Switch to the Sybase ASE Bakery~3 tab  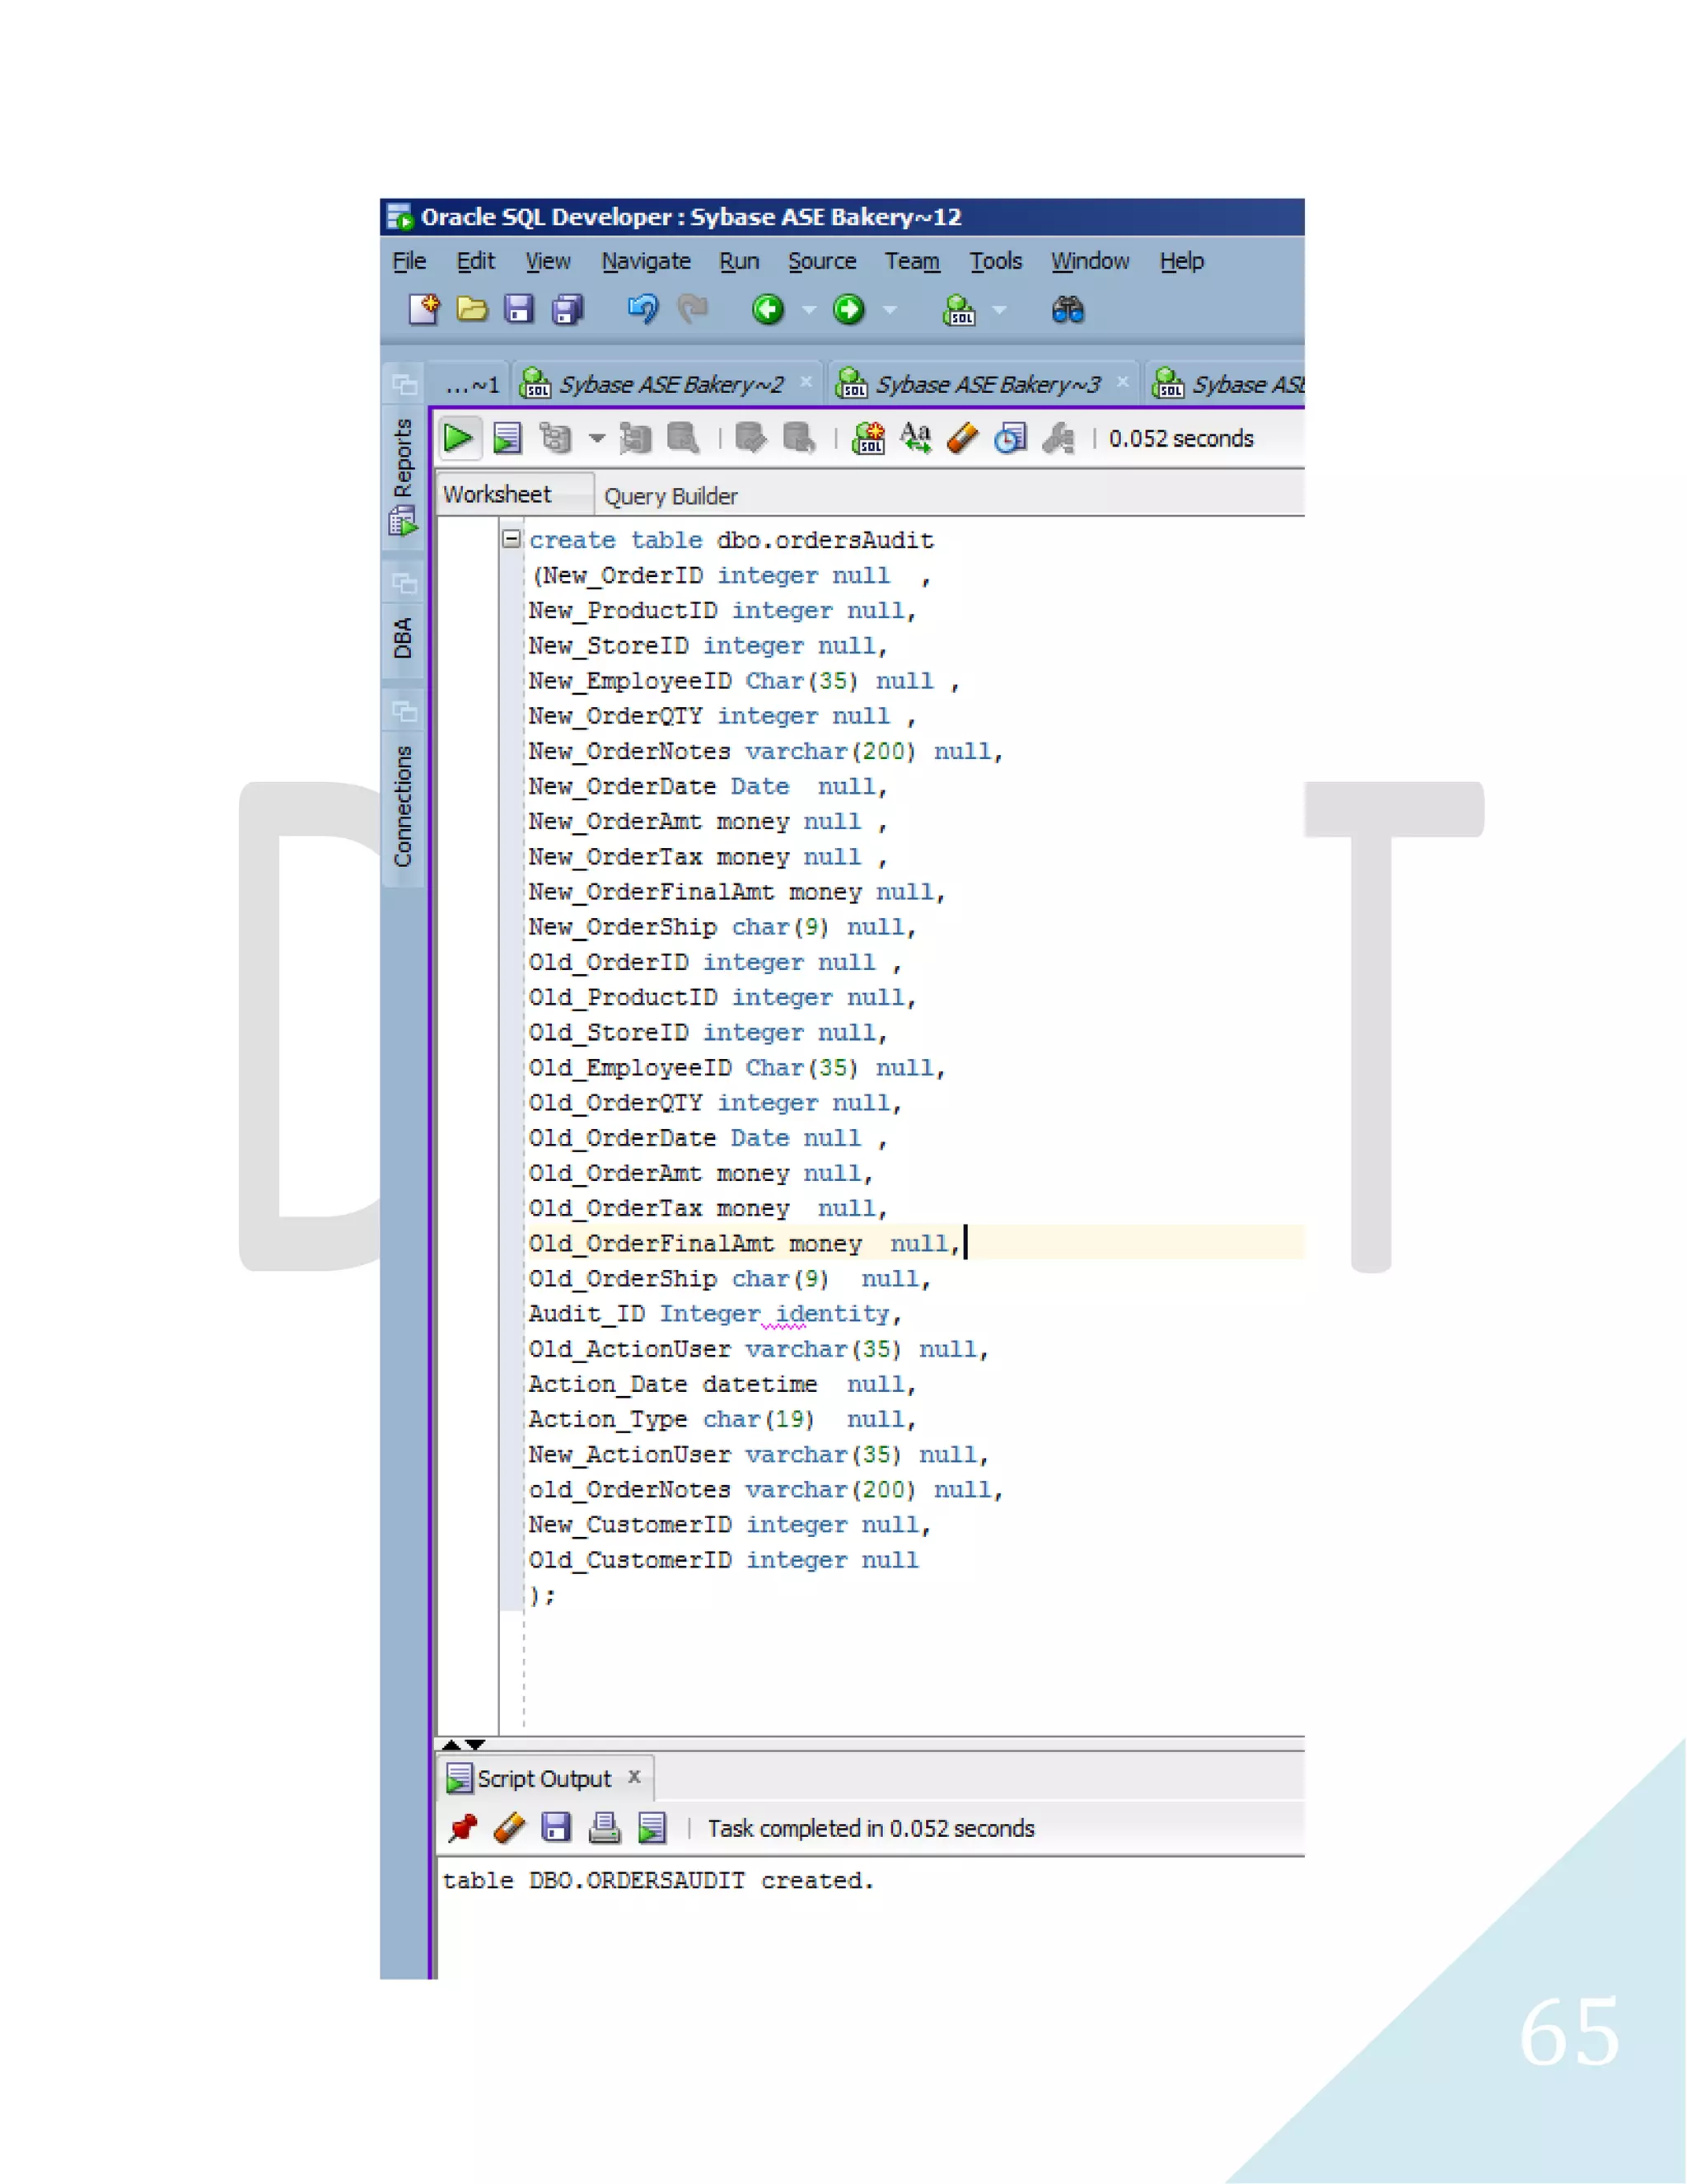click(x=986, y=385)
